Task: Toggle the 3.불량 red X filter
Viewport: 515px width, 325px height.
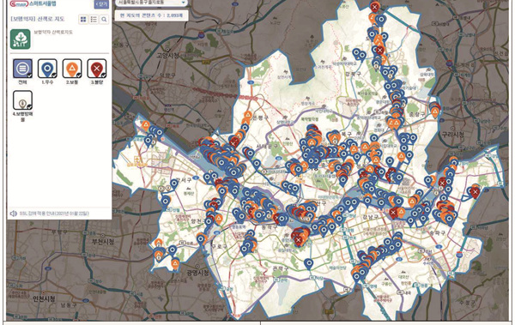Action: pos(96,69)
